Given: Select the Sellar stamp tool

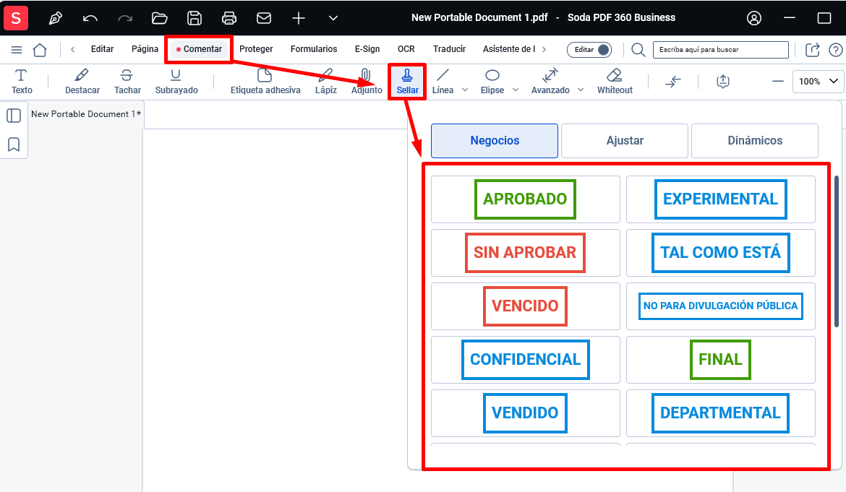Looking at the screenshot, I should [407, 82].
